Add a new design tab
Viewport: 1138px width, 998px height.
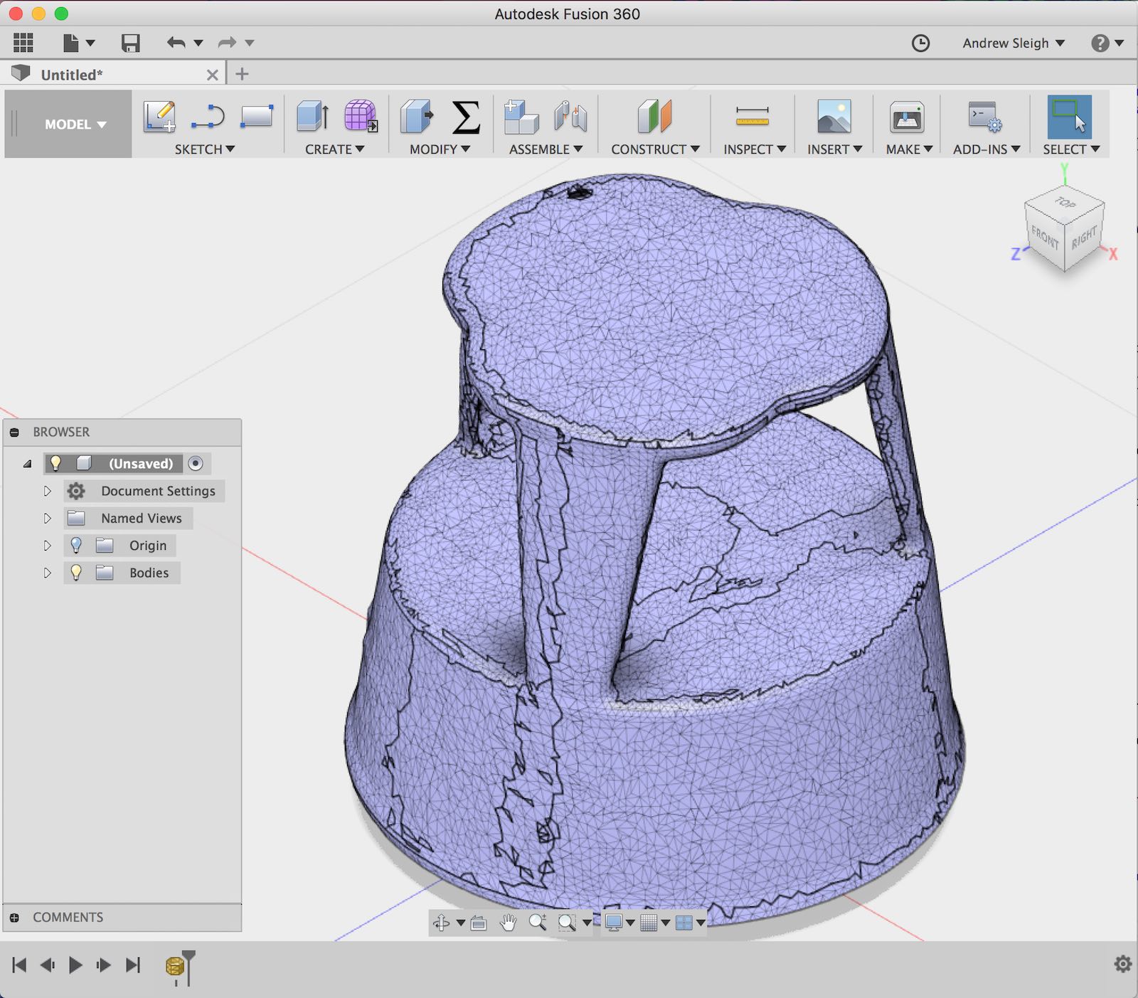pos(242,74)
